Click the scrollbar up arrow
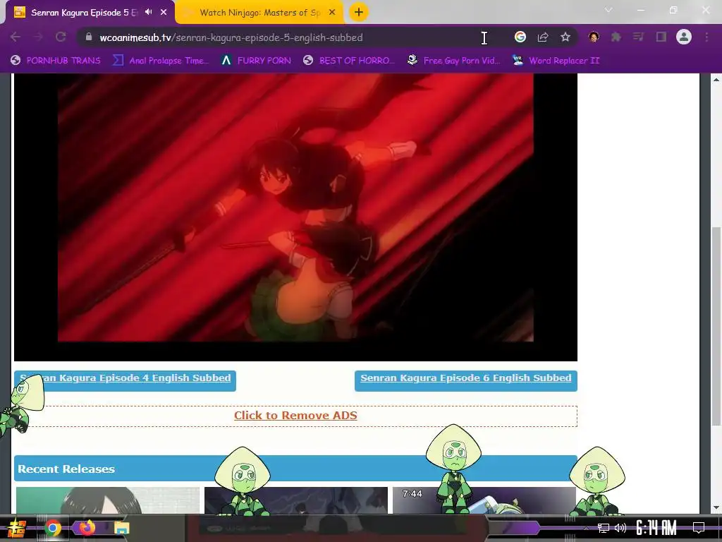Viewport: 722px width, 542px height. (716, 79)
